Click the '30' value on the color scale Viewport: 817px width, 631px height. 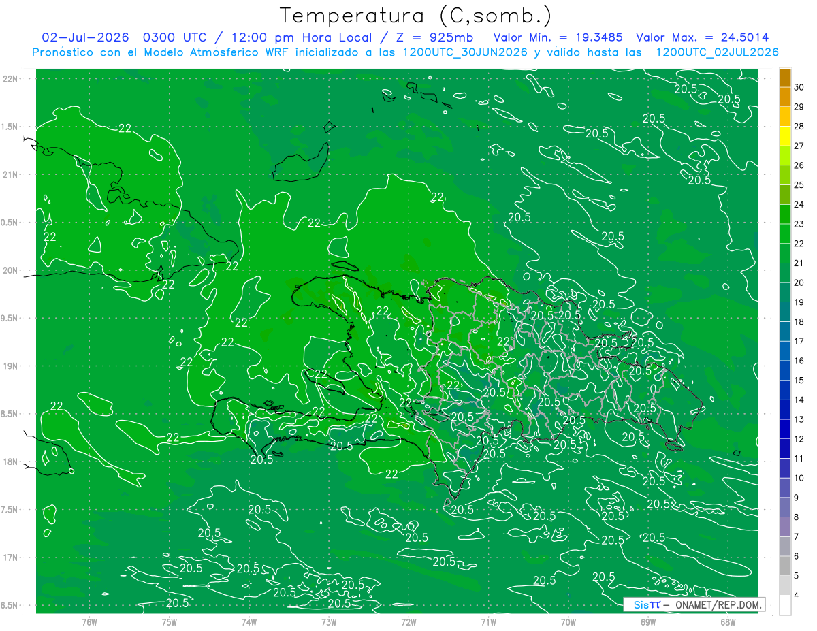pyautogui.click(x=799, y=87)
